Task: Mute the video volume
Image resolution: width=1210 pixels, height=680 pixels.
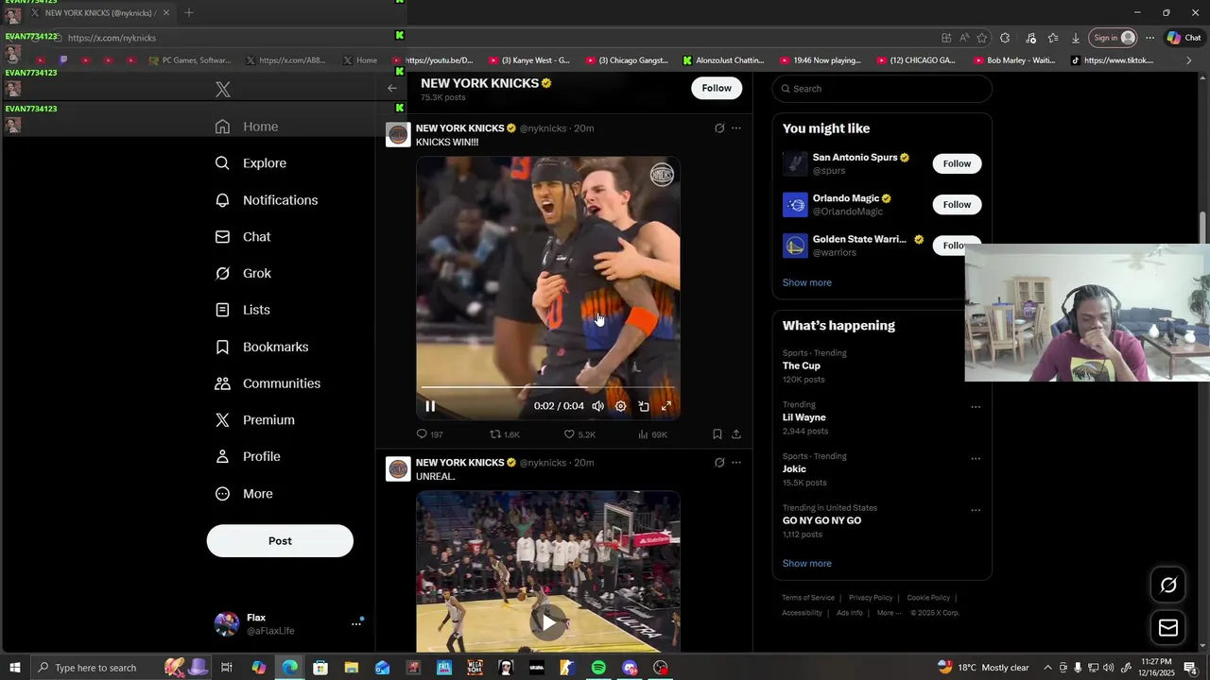Action: pyautogui.click(x=597, y=406)
